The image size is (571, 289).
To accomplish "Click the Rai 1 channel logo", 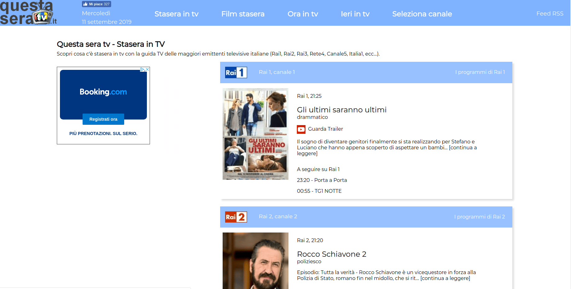I will click(x=236, y=72).
